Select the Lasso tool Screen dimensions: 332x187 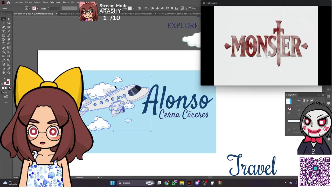pyautogui.click(x=9, y=23)
